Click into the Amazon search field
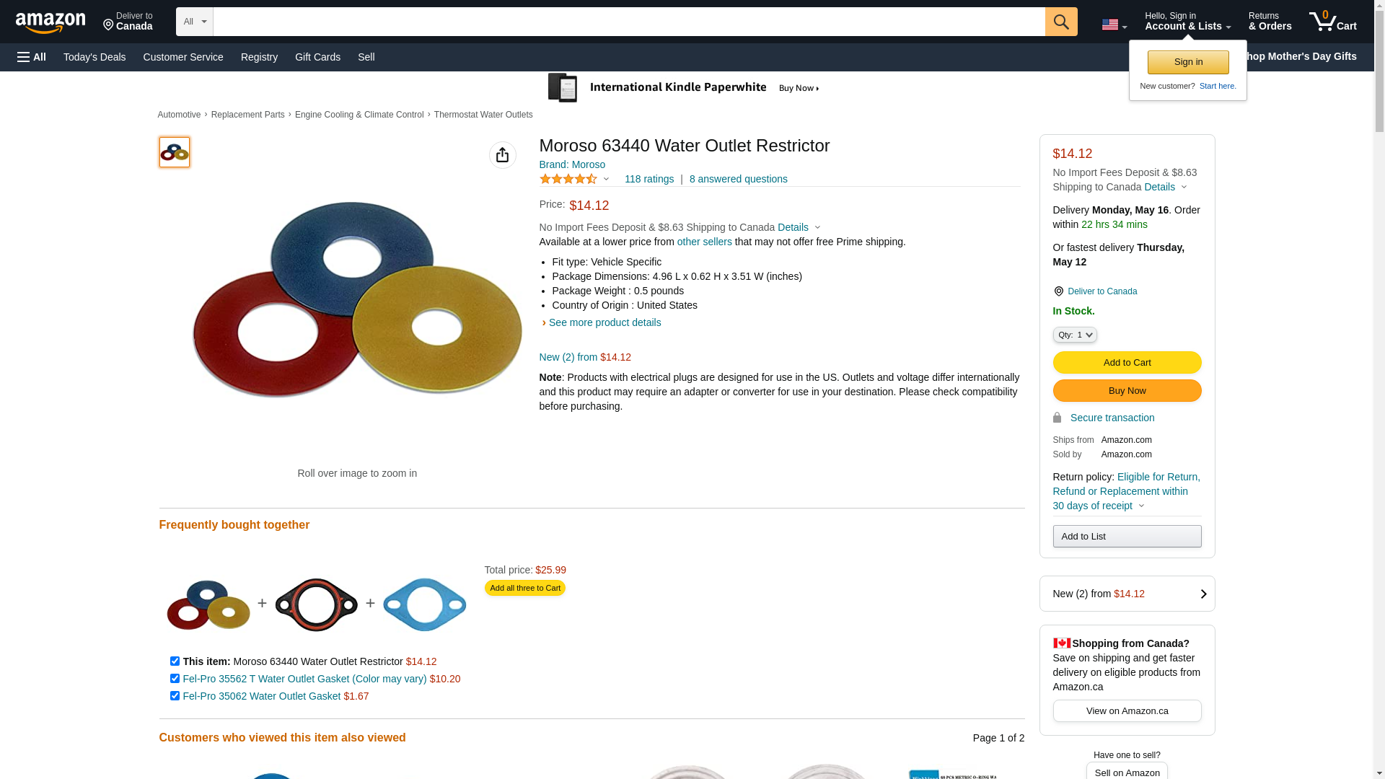The height and width of the screenshot is (779, 1385). [628, 22]
